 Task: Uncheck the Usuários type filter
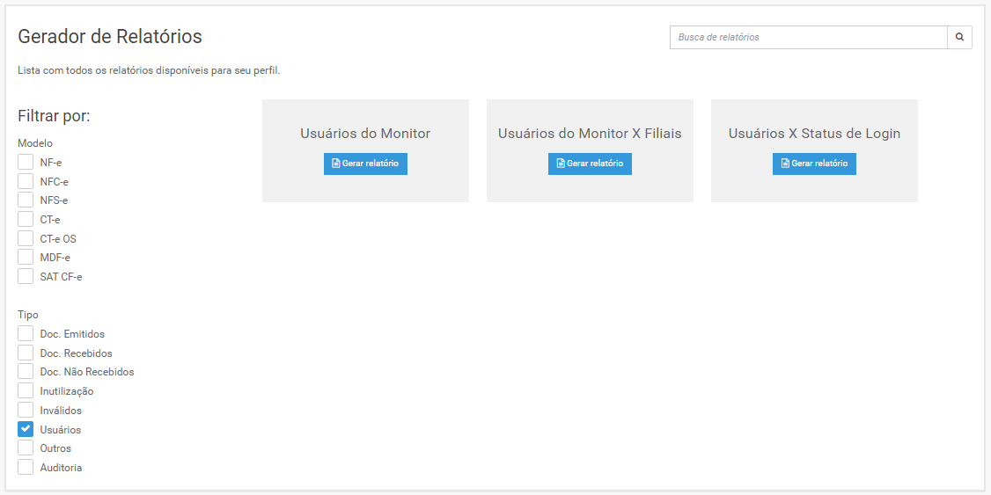tap(26, 429)
